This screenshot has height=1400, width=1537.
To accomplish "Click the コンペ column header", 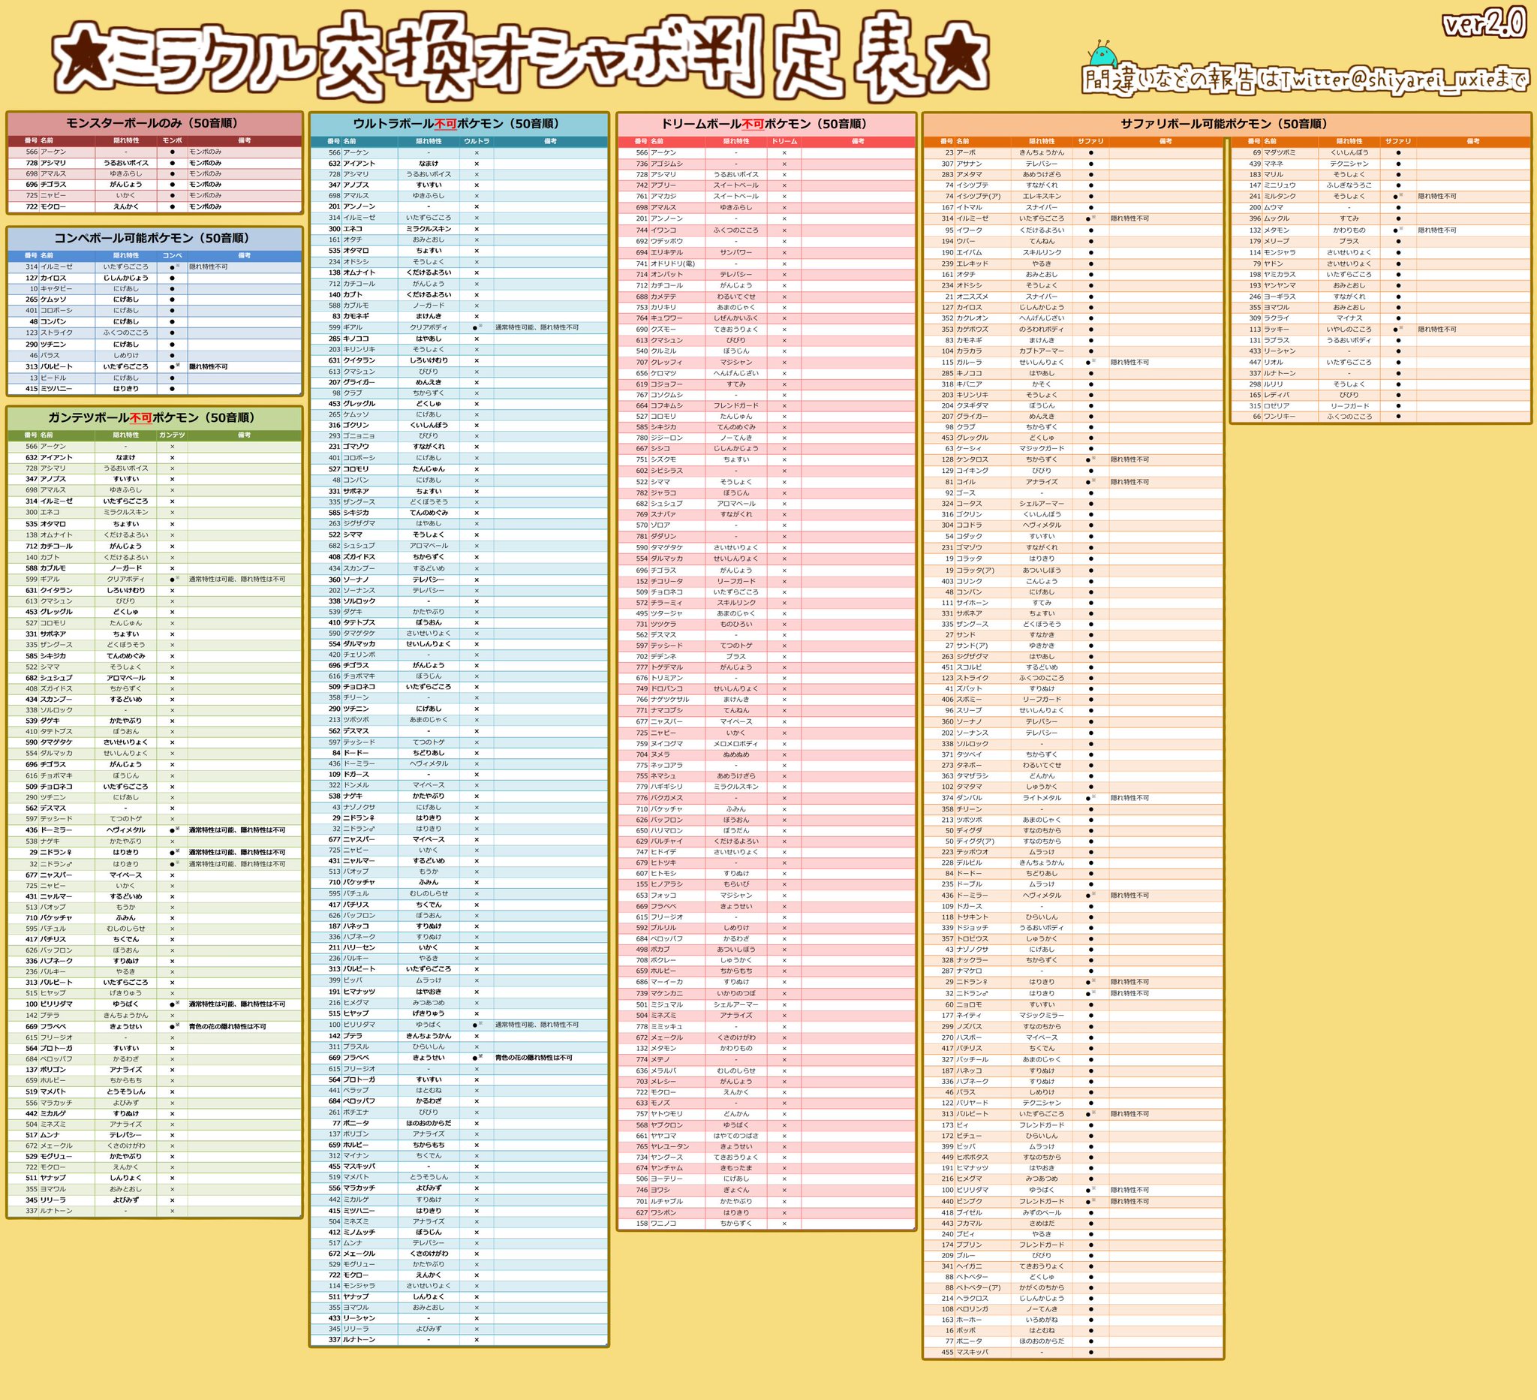I will (173, 255).
